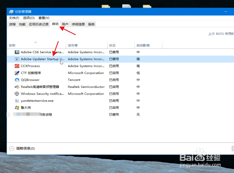Sort by the 启动影响 column header
This screenshot has height=173, width=234.
[x=148, y=45]
